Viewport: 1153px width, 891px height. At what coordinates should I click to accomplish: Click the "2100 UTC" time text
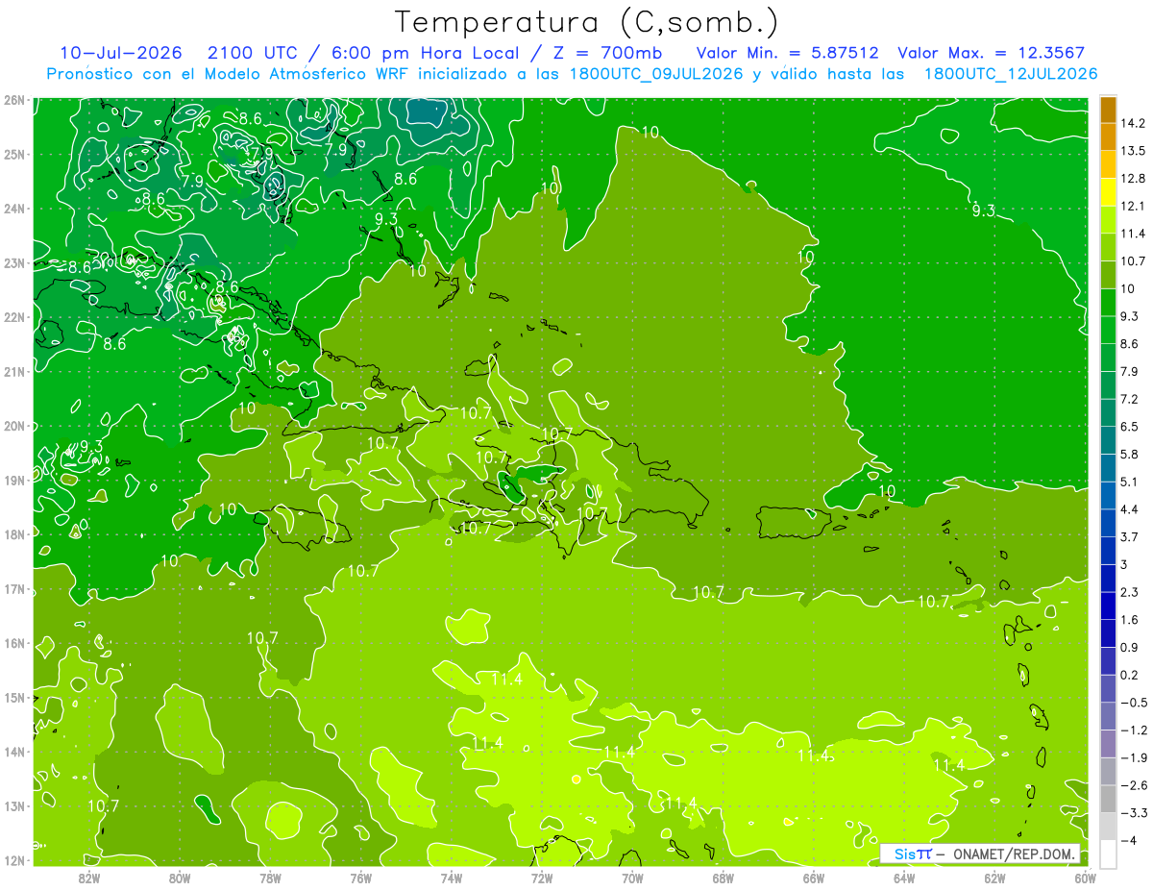[x=253, y=53]
